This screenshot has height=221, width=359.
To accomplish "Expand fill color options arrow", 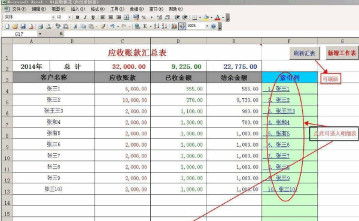I will pyautogui.click(x=211, y=17).
